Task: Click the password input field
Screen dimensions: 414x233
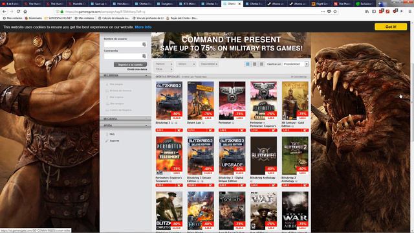Action: [x=125, y=56]
